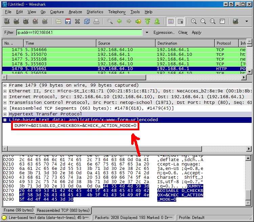This screenshot has width=254, height=222.
Task: Save this capture file icon
Action: pyautogui.click(x=68, y=21)
